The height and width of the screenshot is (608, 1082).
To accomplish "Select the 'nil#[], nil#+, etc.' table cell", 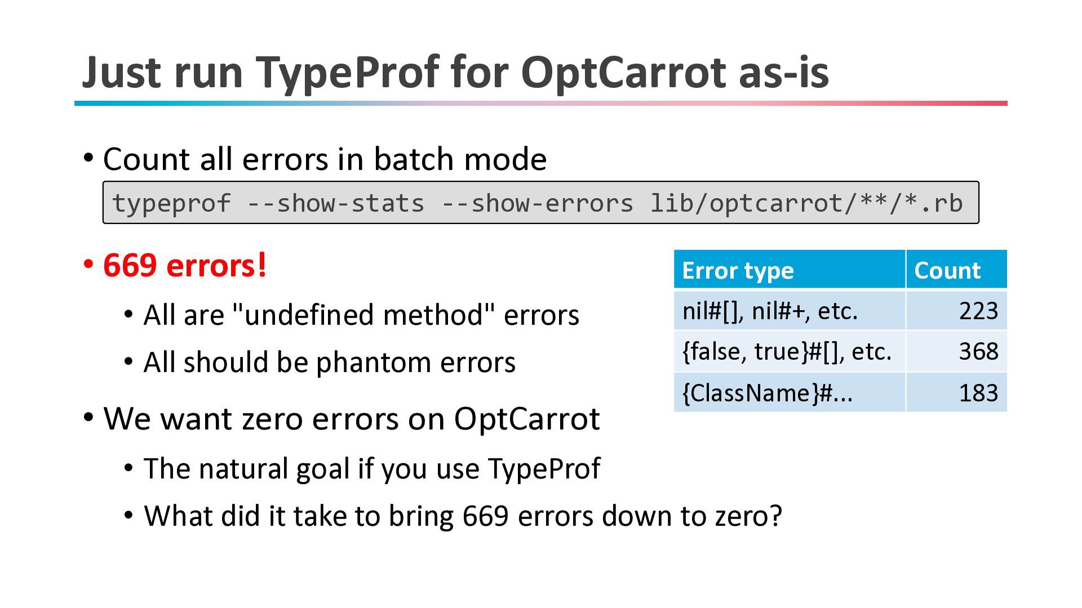I will pyautogui.click(x=790, y=310).
